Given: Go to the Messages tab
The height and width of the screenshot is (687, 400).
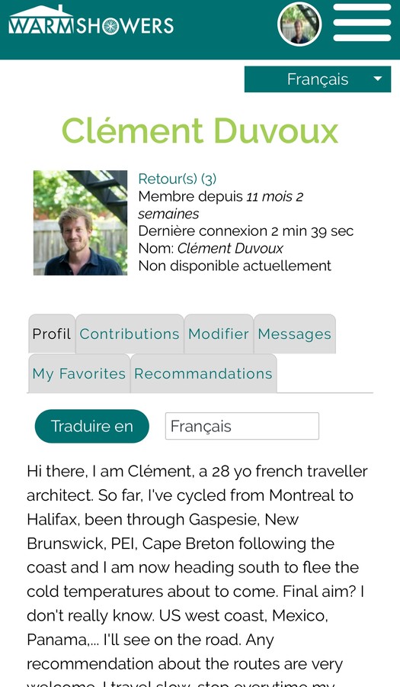Looking at the screenshot, I should [x=295, y=334].
